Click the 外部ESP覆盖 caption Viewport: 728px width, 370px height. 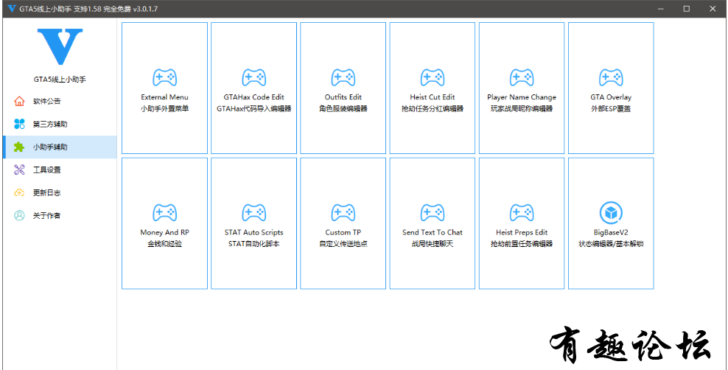pyautogui.click(x=611, y=108)
